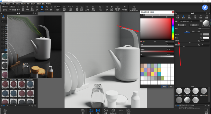Open the File (文件) menu
Image resolution: width=211 pixels, height=114 pixels.
coord(3,4)
